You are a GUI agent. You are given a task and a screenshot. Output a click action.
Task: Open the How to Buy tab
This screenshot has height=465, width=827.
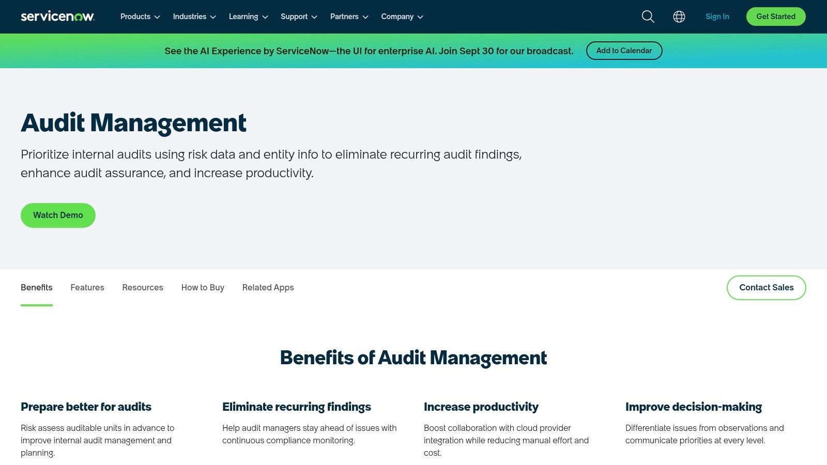203,288
